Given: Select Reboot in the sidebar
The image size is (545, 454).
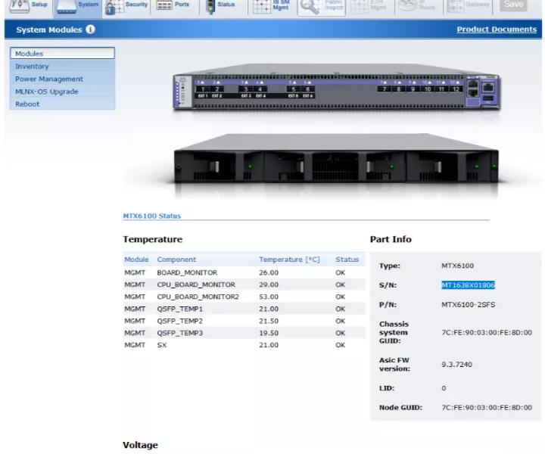Looking at the screenshot, I should click(x=62, y=104).
